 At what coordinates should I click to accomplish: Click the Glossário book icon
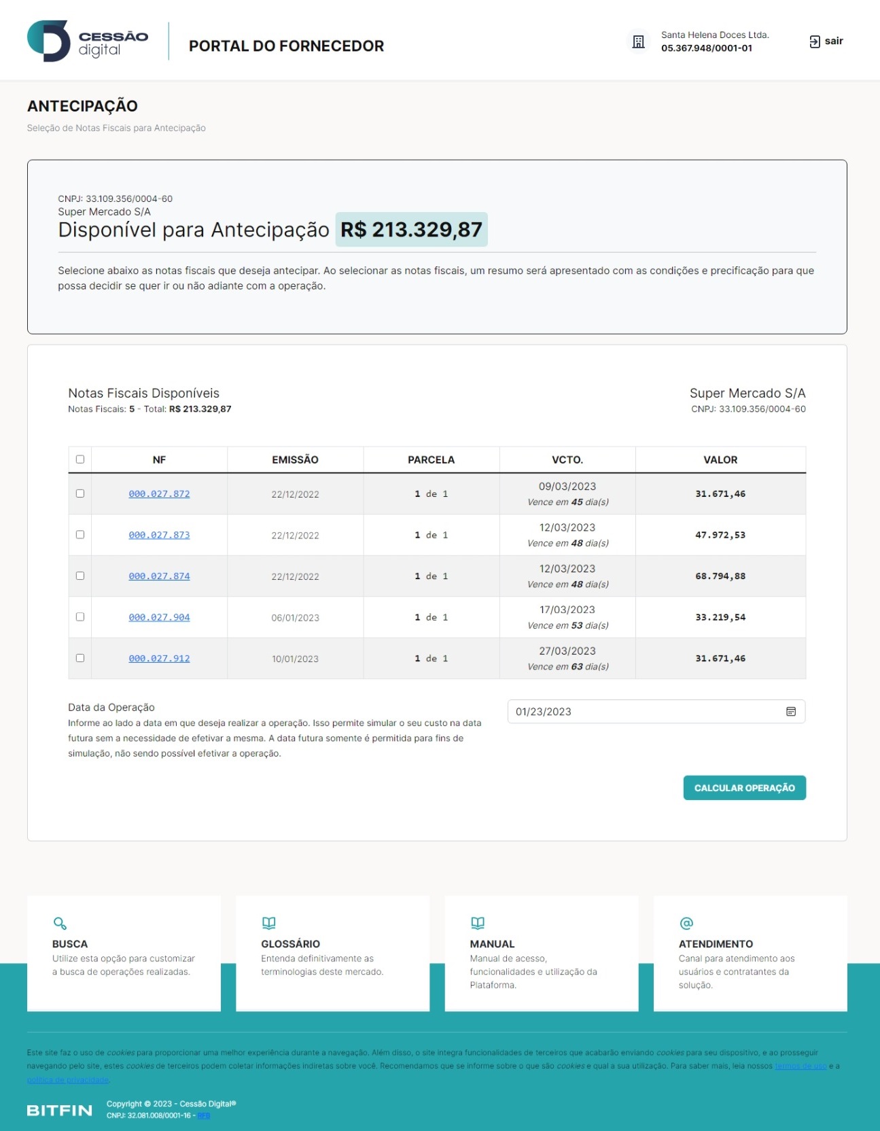pos(268,923)
